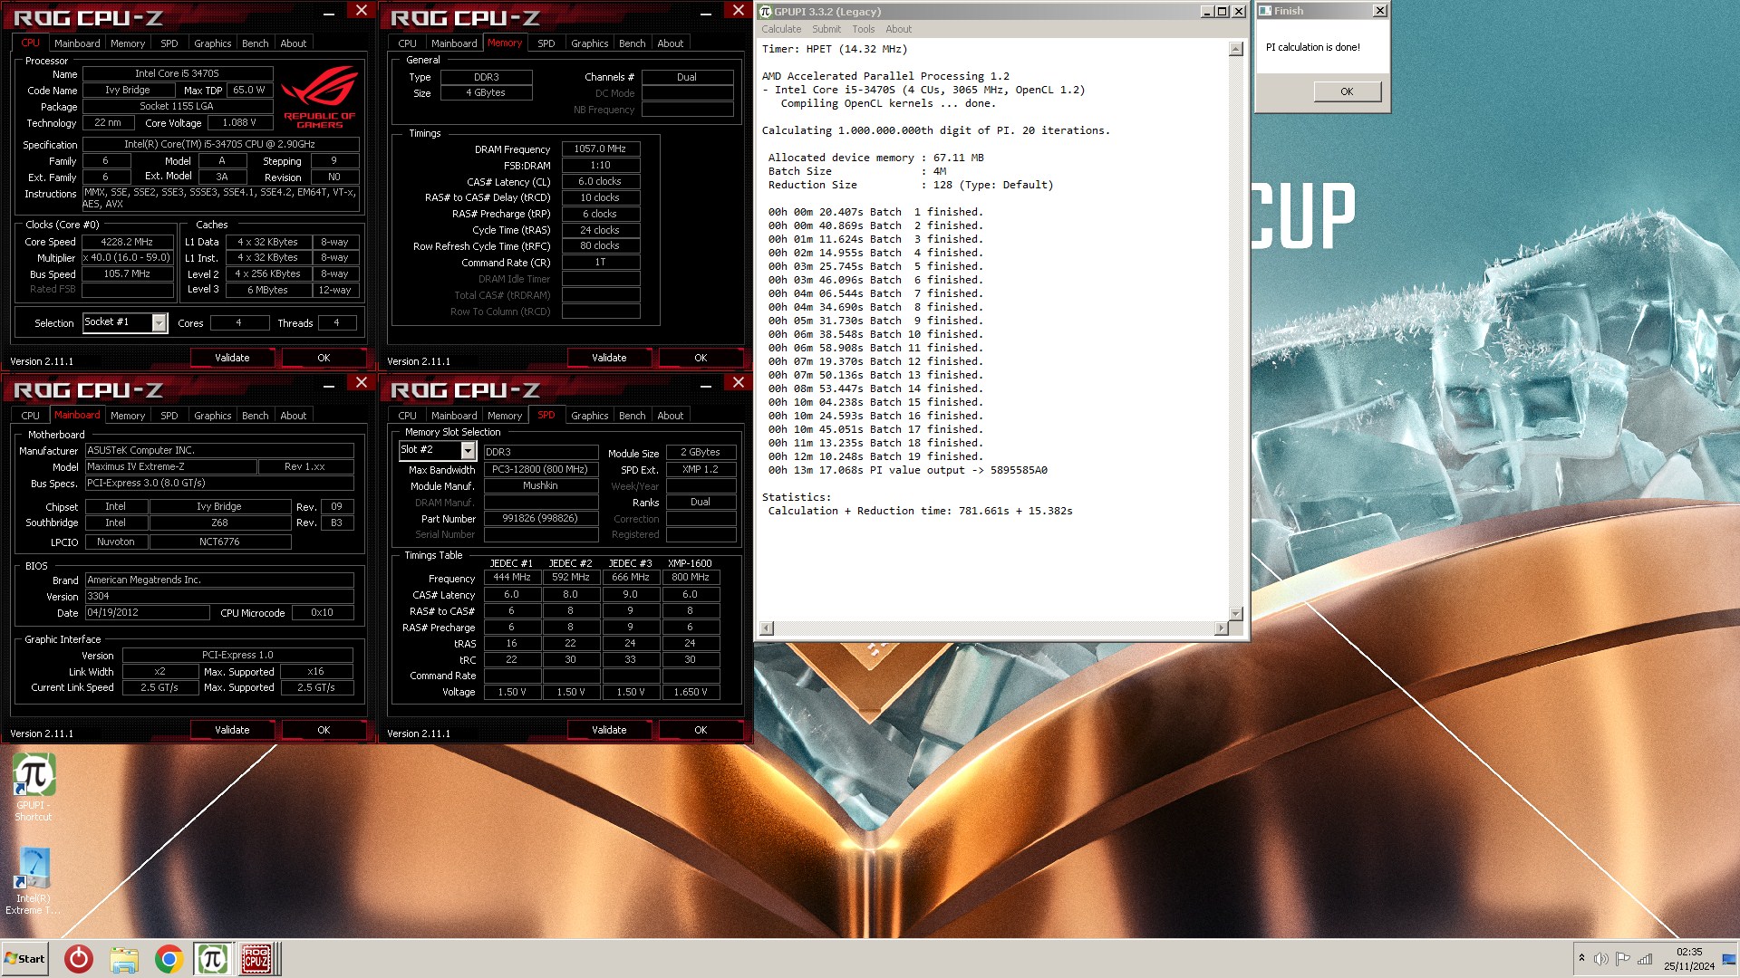The width and height of the screenshot is (1740, 978).
Task: Open network signal icon in system tray
Action: click(x=1645, y=958)
